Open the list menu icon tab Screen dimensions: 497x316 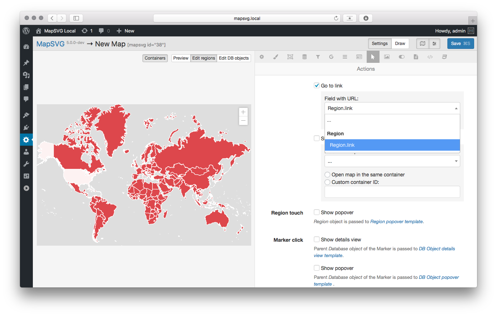(345, 57)
